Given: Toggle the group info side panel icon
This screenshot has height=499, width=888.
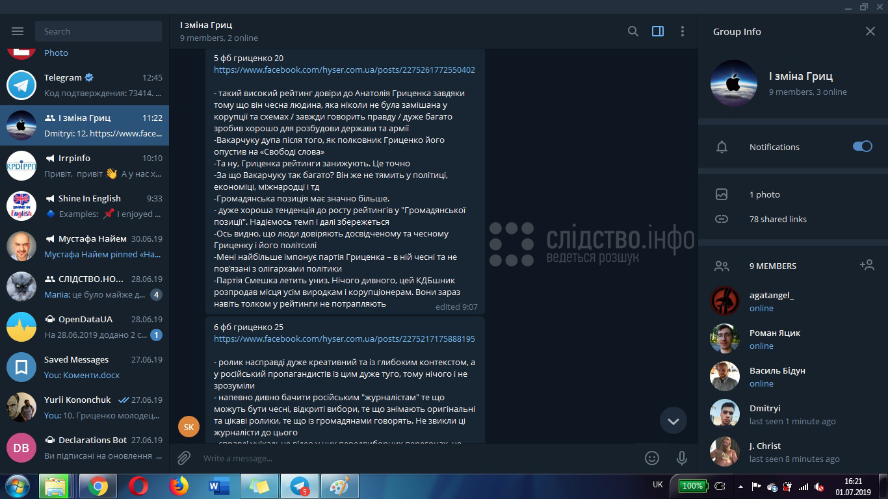Looking at the screenshot, I should (x=658, y=31).
